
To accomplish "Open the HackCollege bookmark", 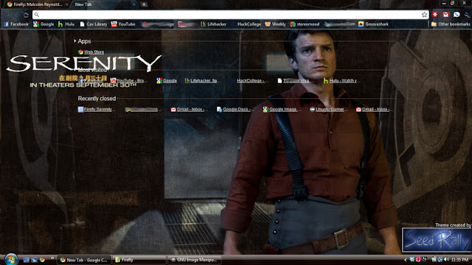I will point(246,24).
